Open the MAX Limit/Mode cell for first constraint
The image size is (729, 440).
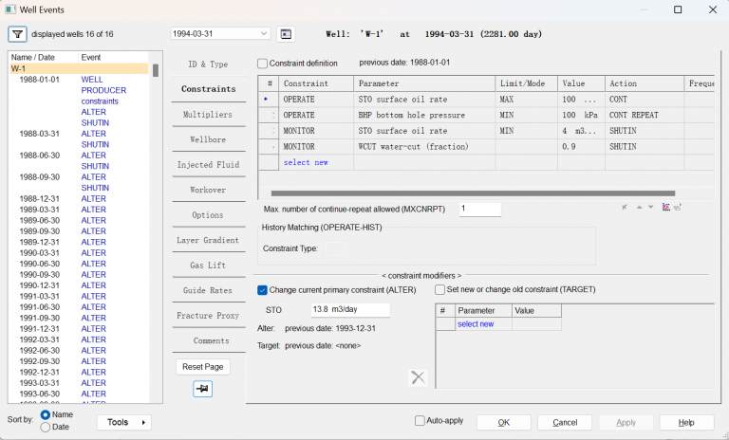525,100
